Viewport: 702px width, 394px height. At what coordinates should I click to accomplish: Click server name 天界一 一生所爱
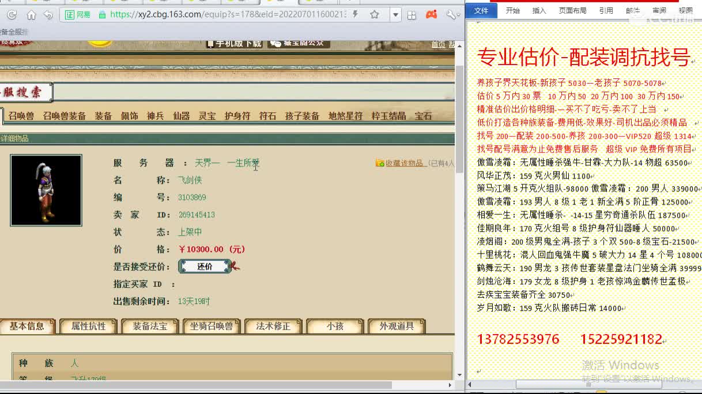(227, 163)
